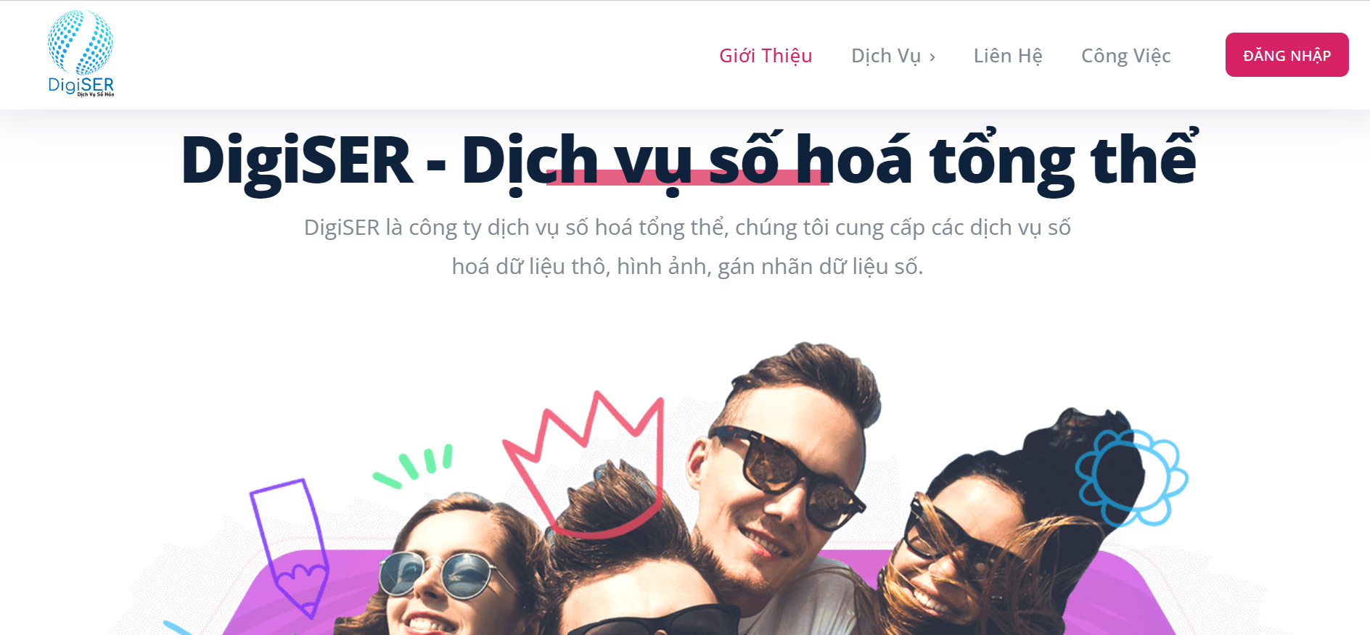Click the chevron next to Dịch Vụ
The width and height of the screenshot is (1370, 635).
point(932,57)
